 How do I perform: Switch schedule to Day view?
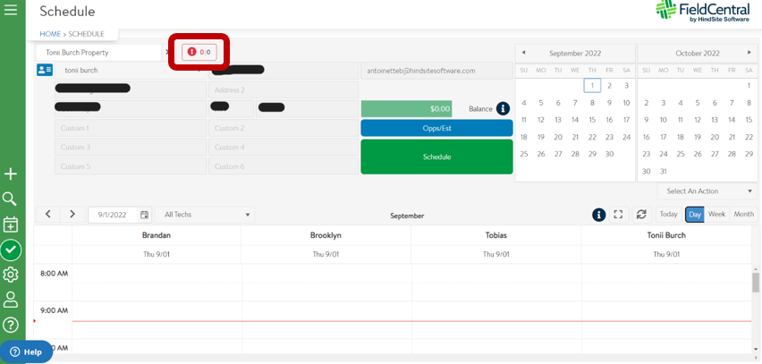[x=694, y=215]
